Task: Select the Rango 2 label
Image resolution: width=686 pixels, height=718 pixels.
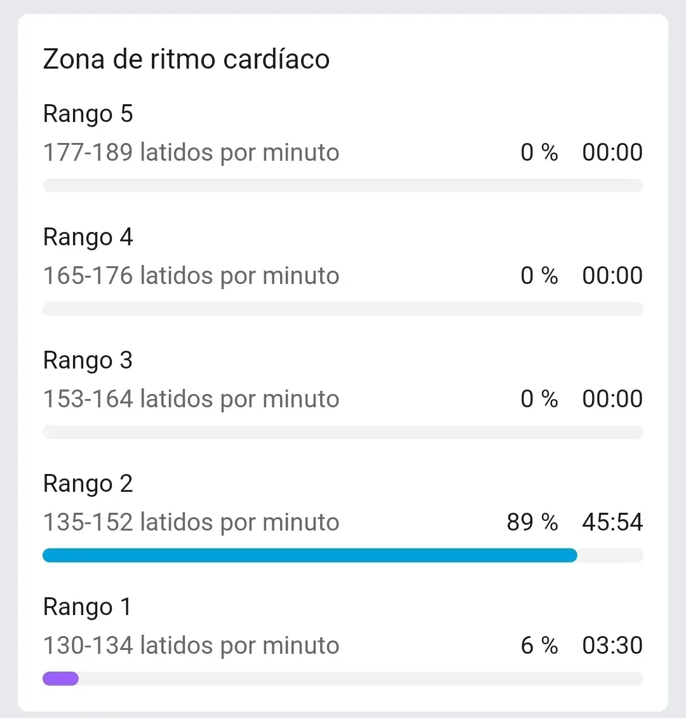Action: click(x=88, y=484)
